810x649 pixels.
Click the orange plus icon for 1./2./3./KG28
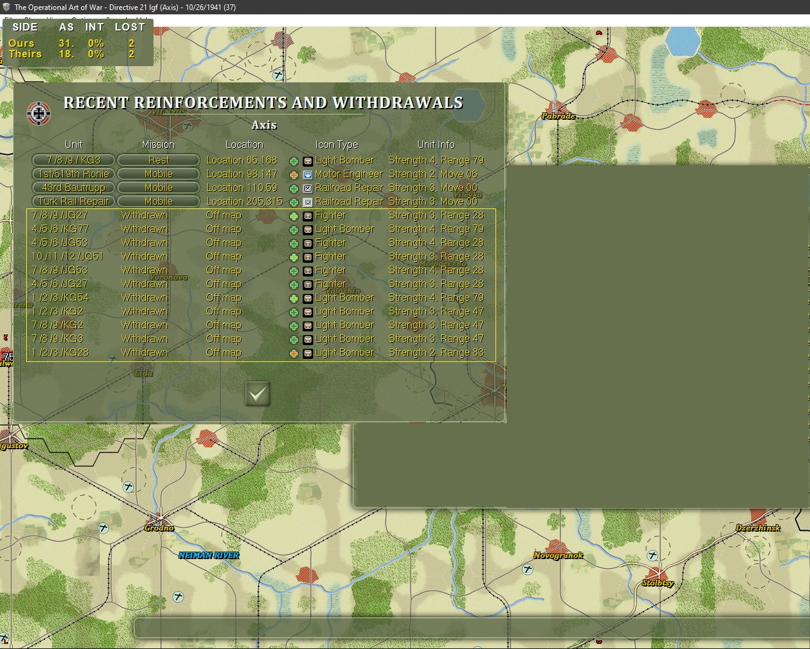point(294,353)
